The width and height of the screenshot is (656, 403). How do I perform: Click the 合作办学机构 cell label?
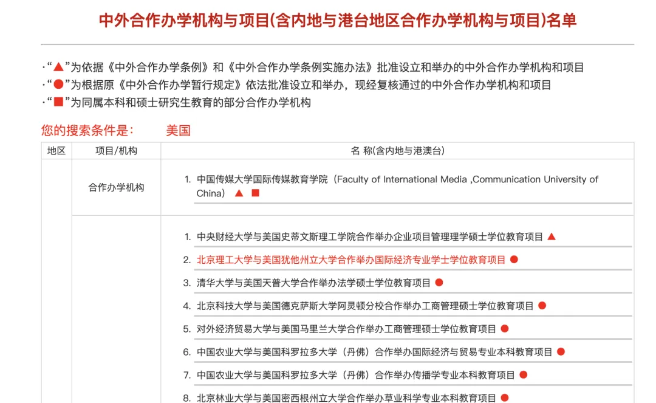(x=115, y=187)
